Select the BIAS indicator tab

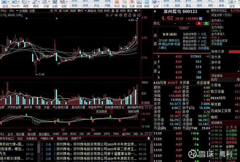coord(73,134)
